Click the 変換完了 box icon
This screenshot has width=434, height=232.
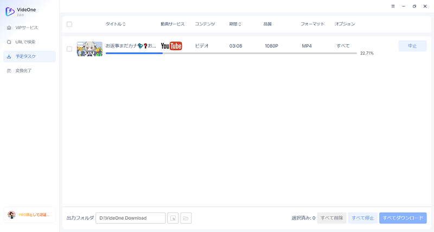9,71
